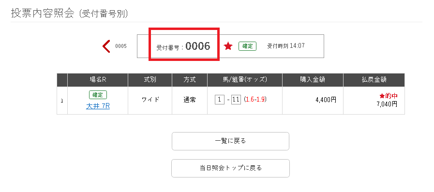
Task: Open the 大井 7R race link
Action: click(98, 106)
